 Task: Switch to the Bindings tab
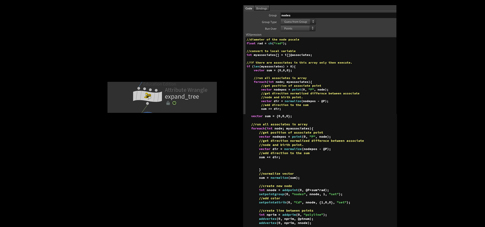262,8
